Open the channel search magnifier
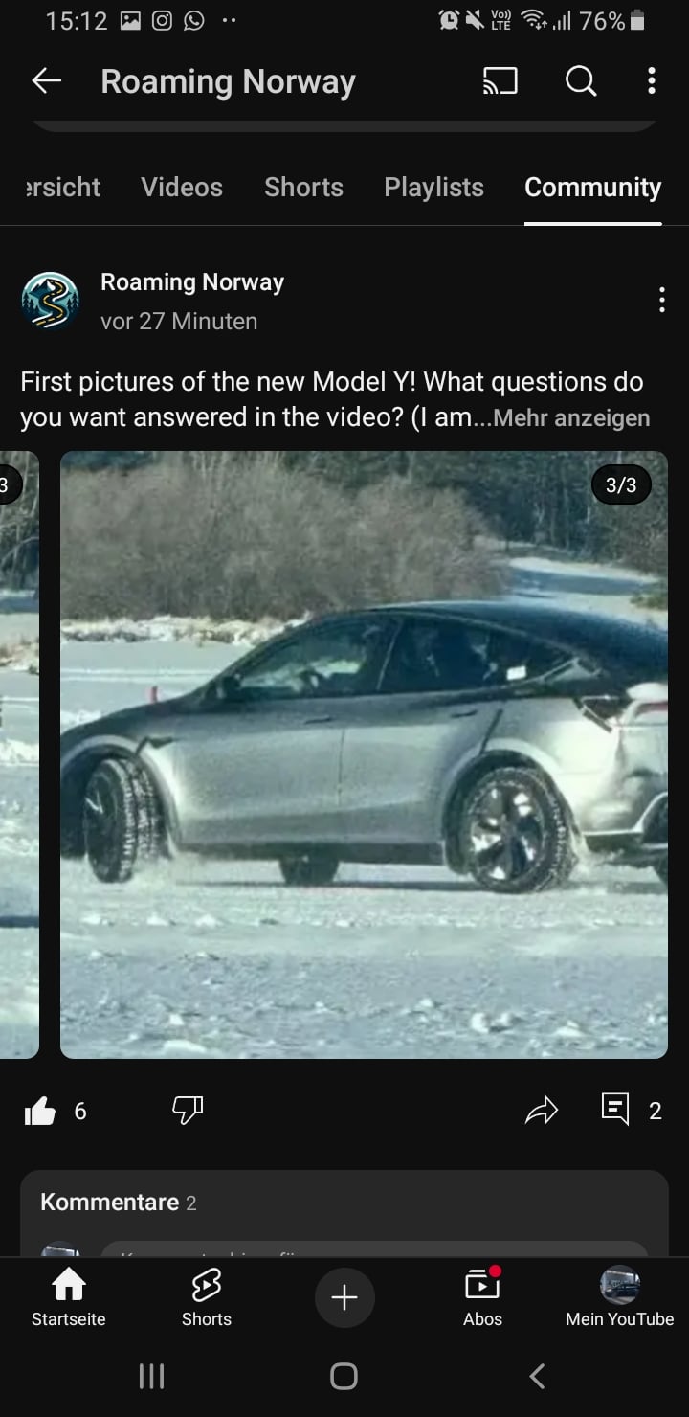This screenshot has height=1417, width=689. 581,81
